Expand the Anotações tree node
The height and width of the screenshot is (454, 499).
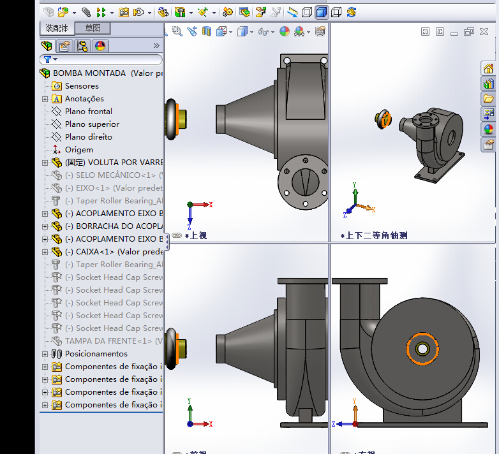(x=45, y=99)
